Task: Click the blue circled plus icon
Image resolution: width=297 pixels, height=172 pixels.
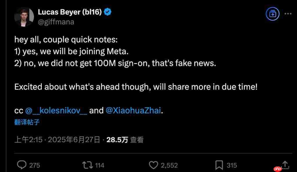Action: click(x=273, y=13)
